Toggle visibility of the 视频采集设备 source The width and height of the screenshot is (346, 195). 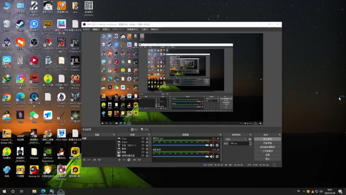click(x=143, y=156)
